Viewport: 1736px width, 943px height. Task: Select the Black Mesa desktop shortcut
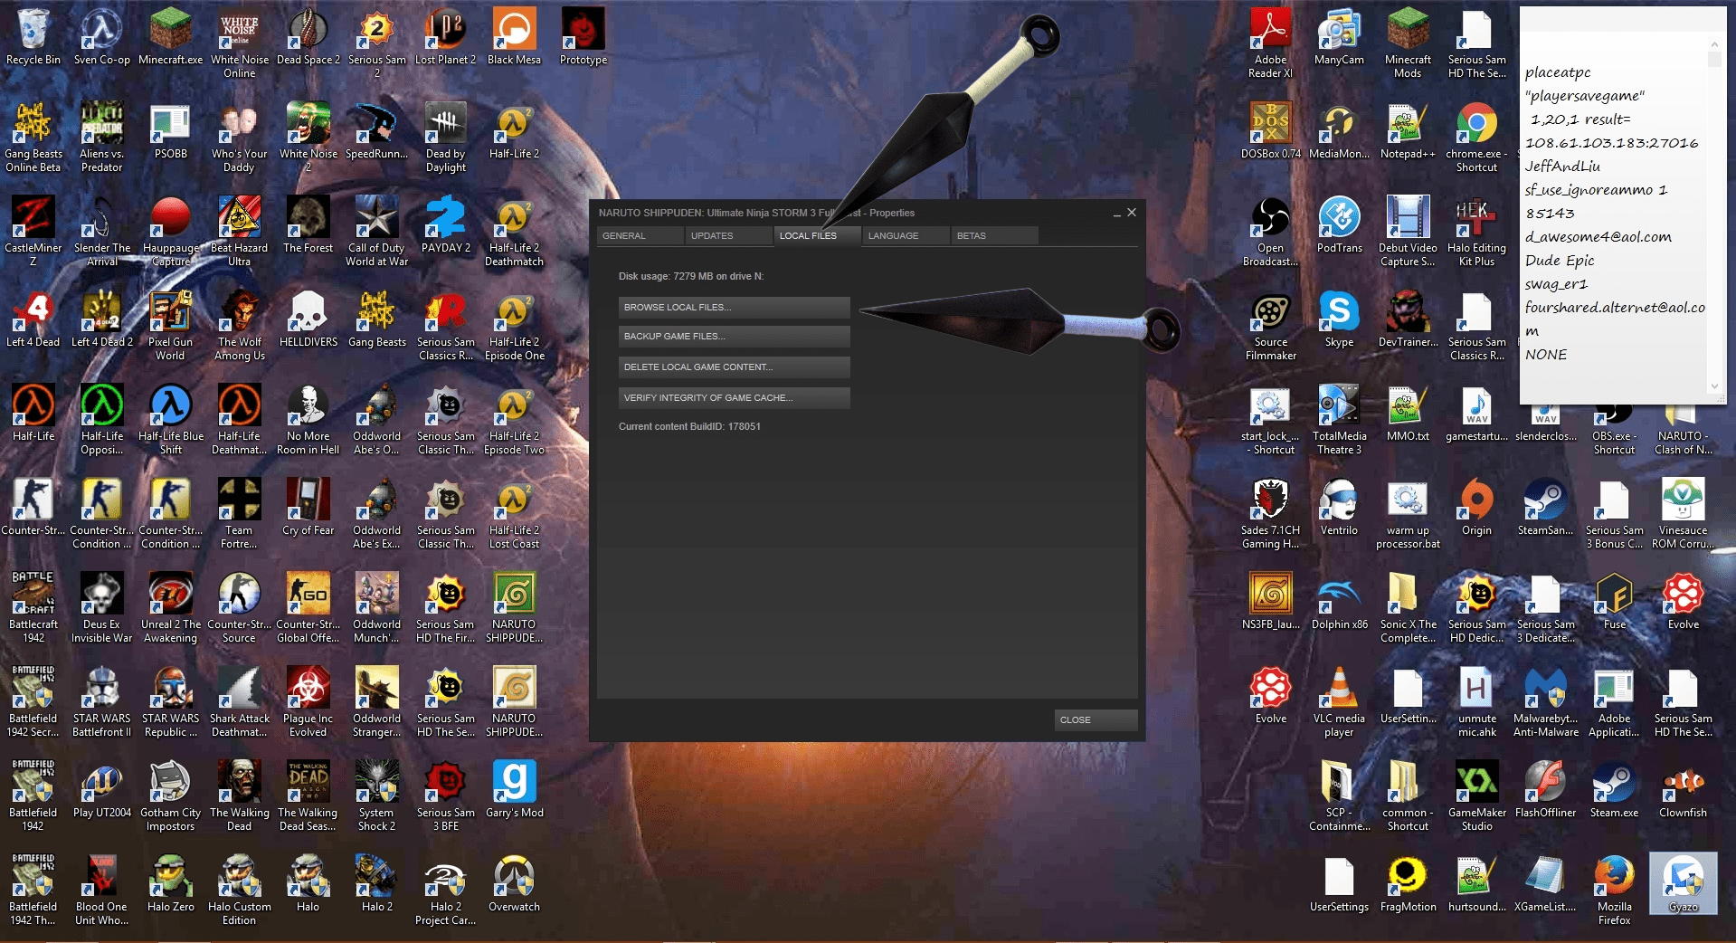click(x=515, y=36)
